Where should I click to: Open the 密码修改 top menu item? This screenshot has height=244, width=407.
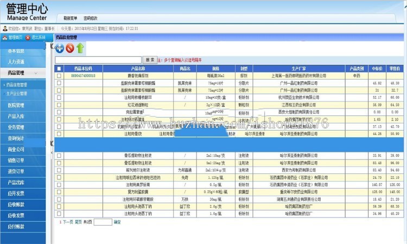coord(91,18)
